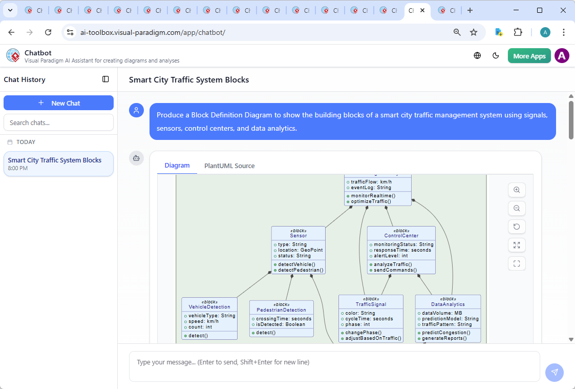Start a New Chat

[x=58, y=103]
